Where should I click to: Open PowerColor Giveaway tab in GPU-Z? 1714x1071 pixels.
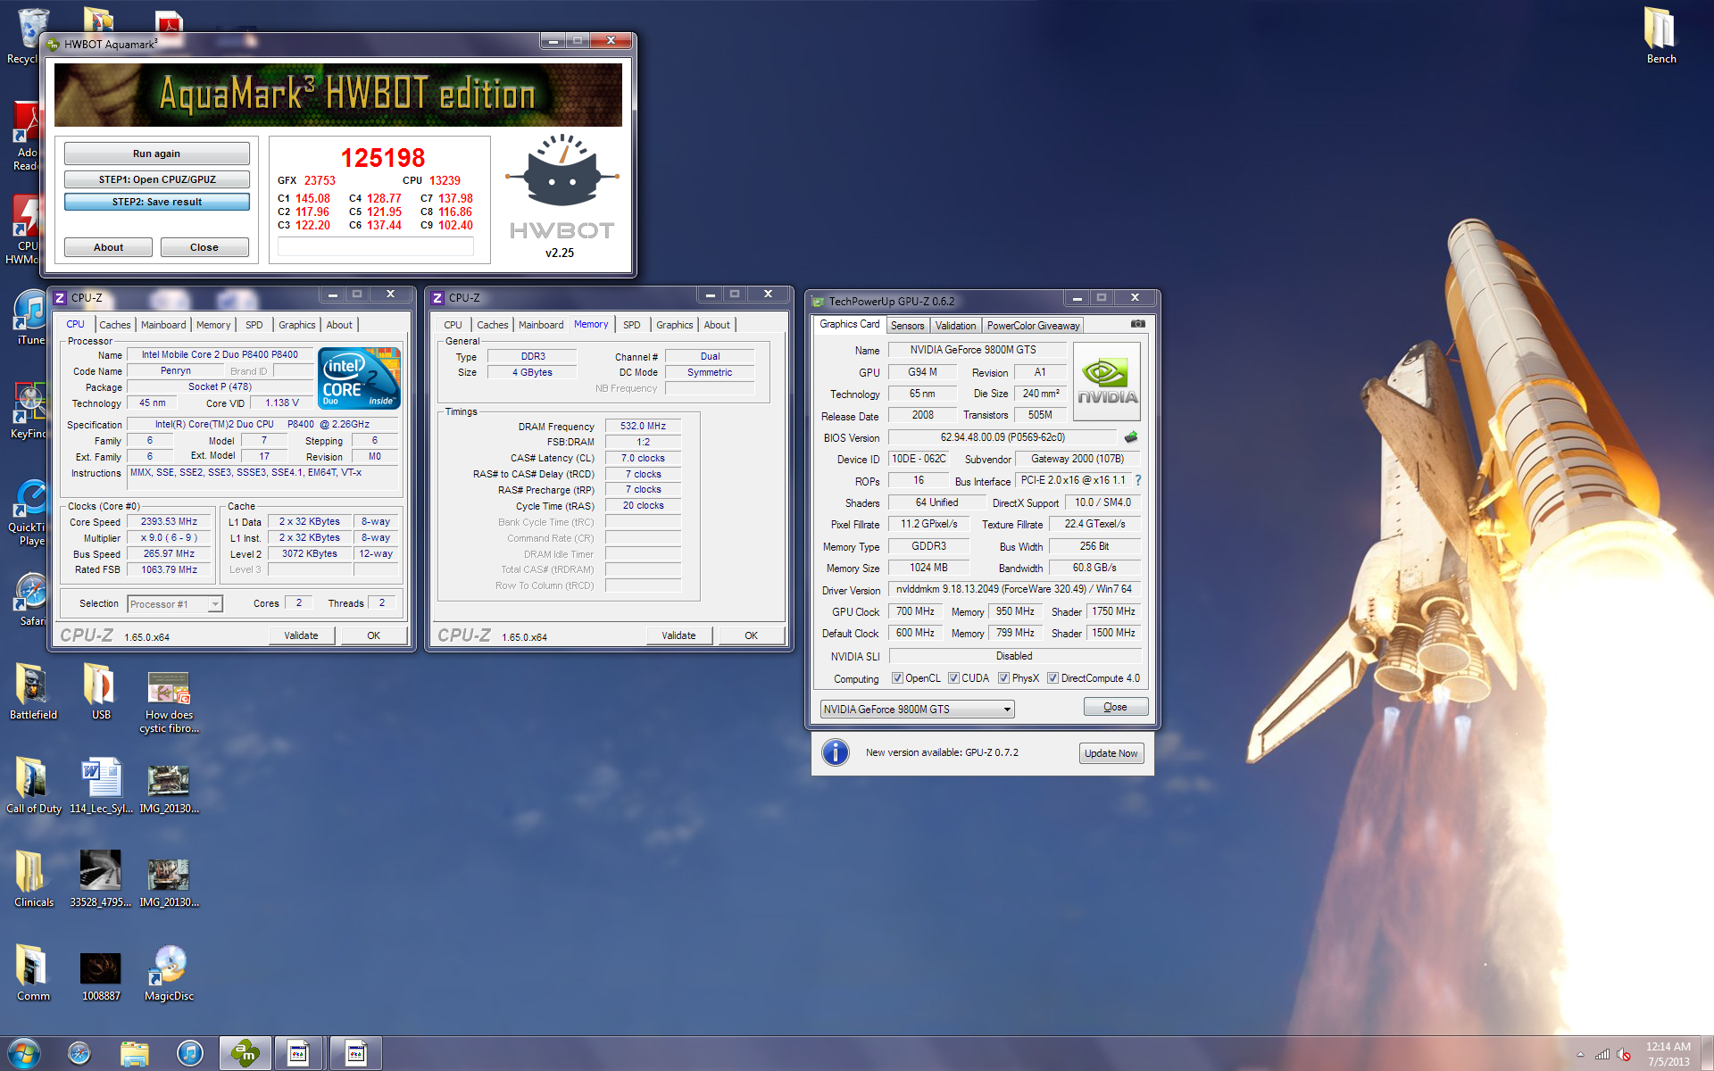point(1033,326)
